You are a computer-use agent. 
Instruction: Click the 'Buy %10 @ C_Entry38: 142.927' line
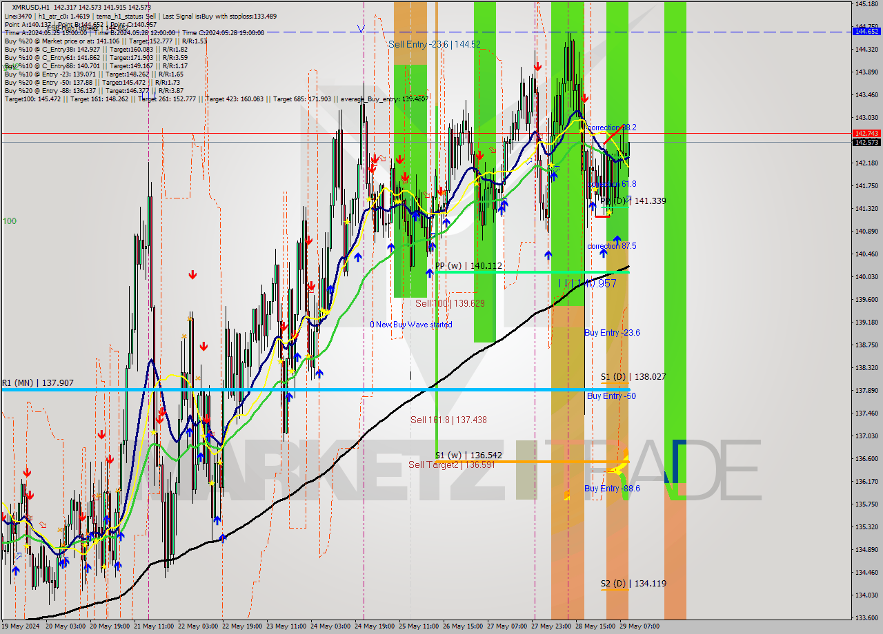tap(96, 49)
